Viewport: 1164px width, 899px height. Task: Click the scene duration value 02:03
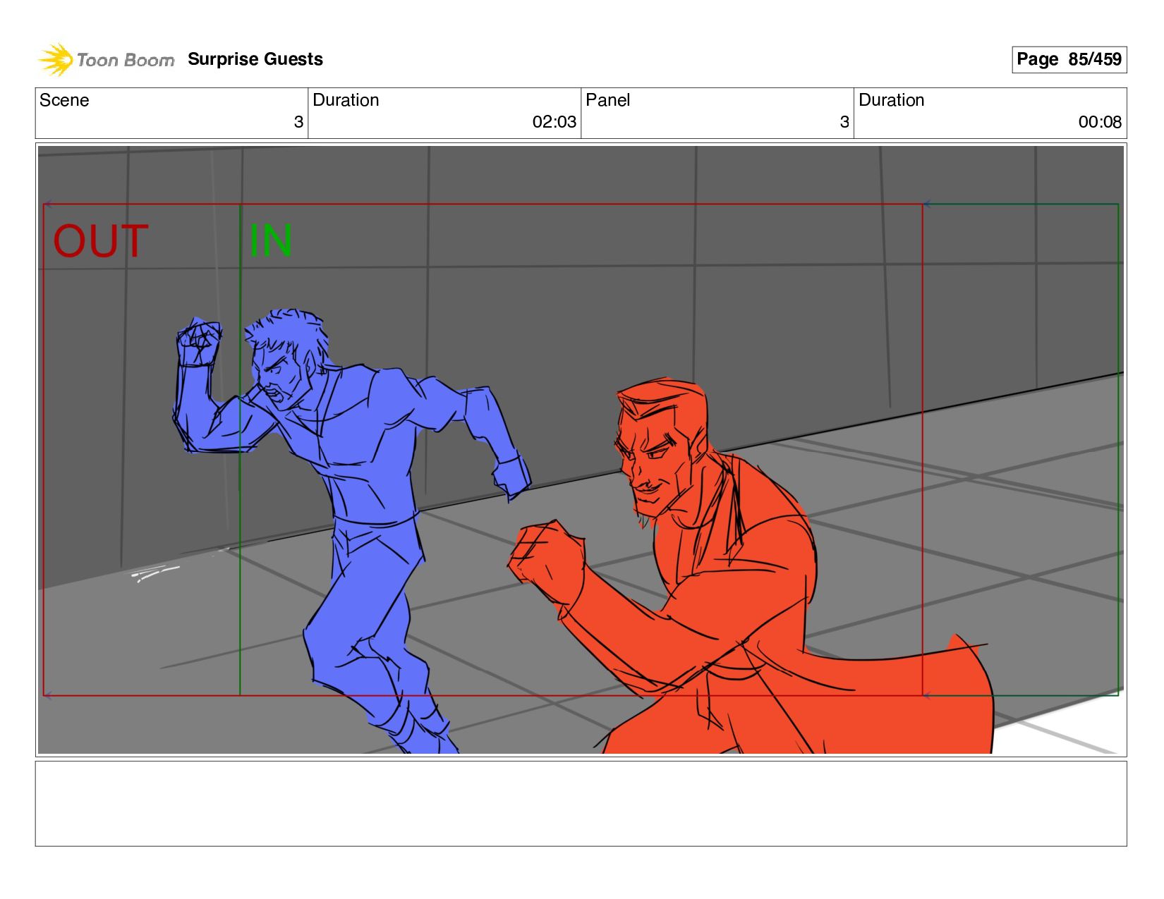554,122
